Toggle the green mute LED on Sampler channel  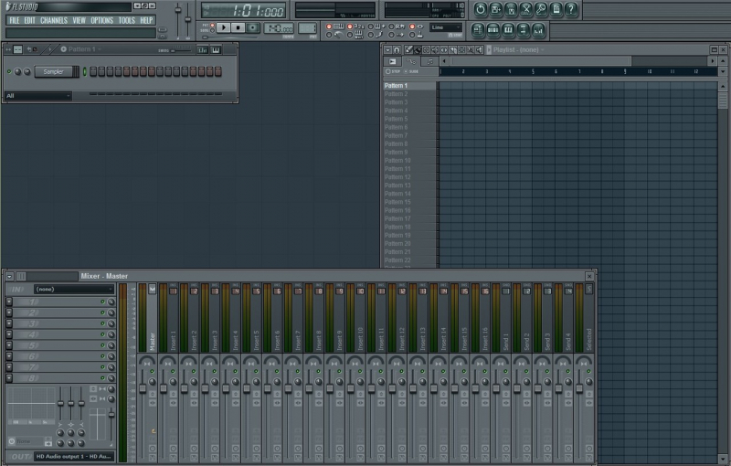point(9,71)
